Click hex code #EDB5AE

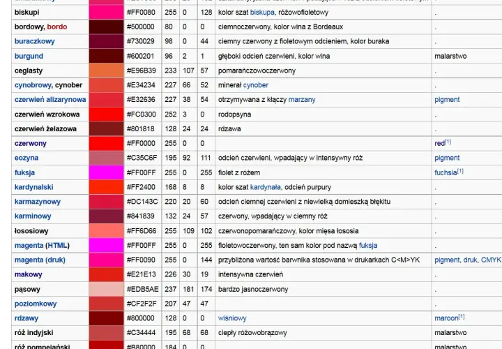[142, 290]
